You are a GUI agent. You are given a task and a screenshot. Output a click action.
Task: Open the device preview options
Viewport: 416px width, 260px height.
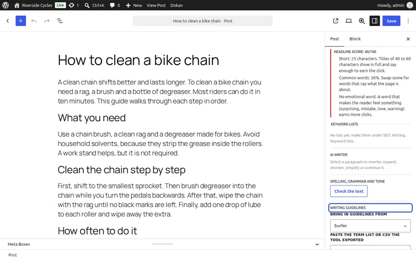(348, 21)
